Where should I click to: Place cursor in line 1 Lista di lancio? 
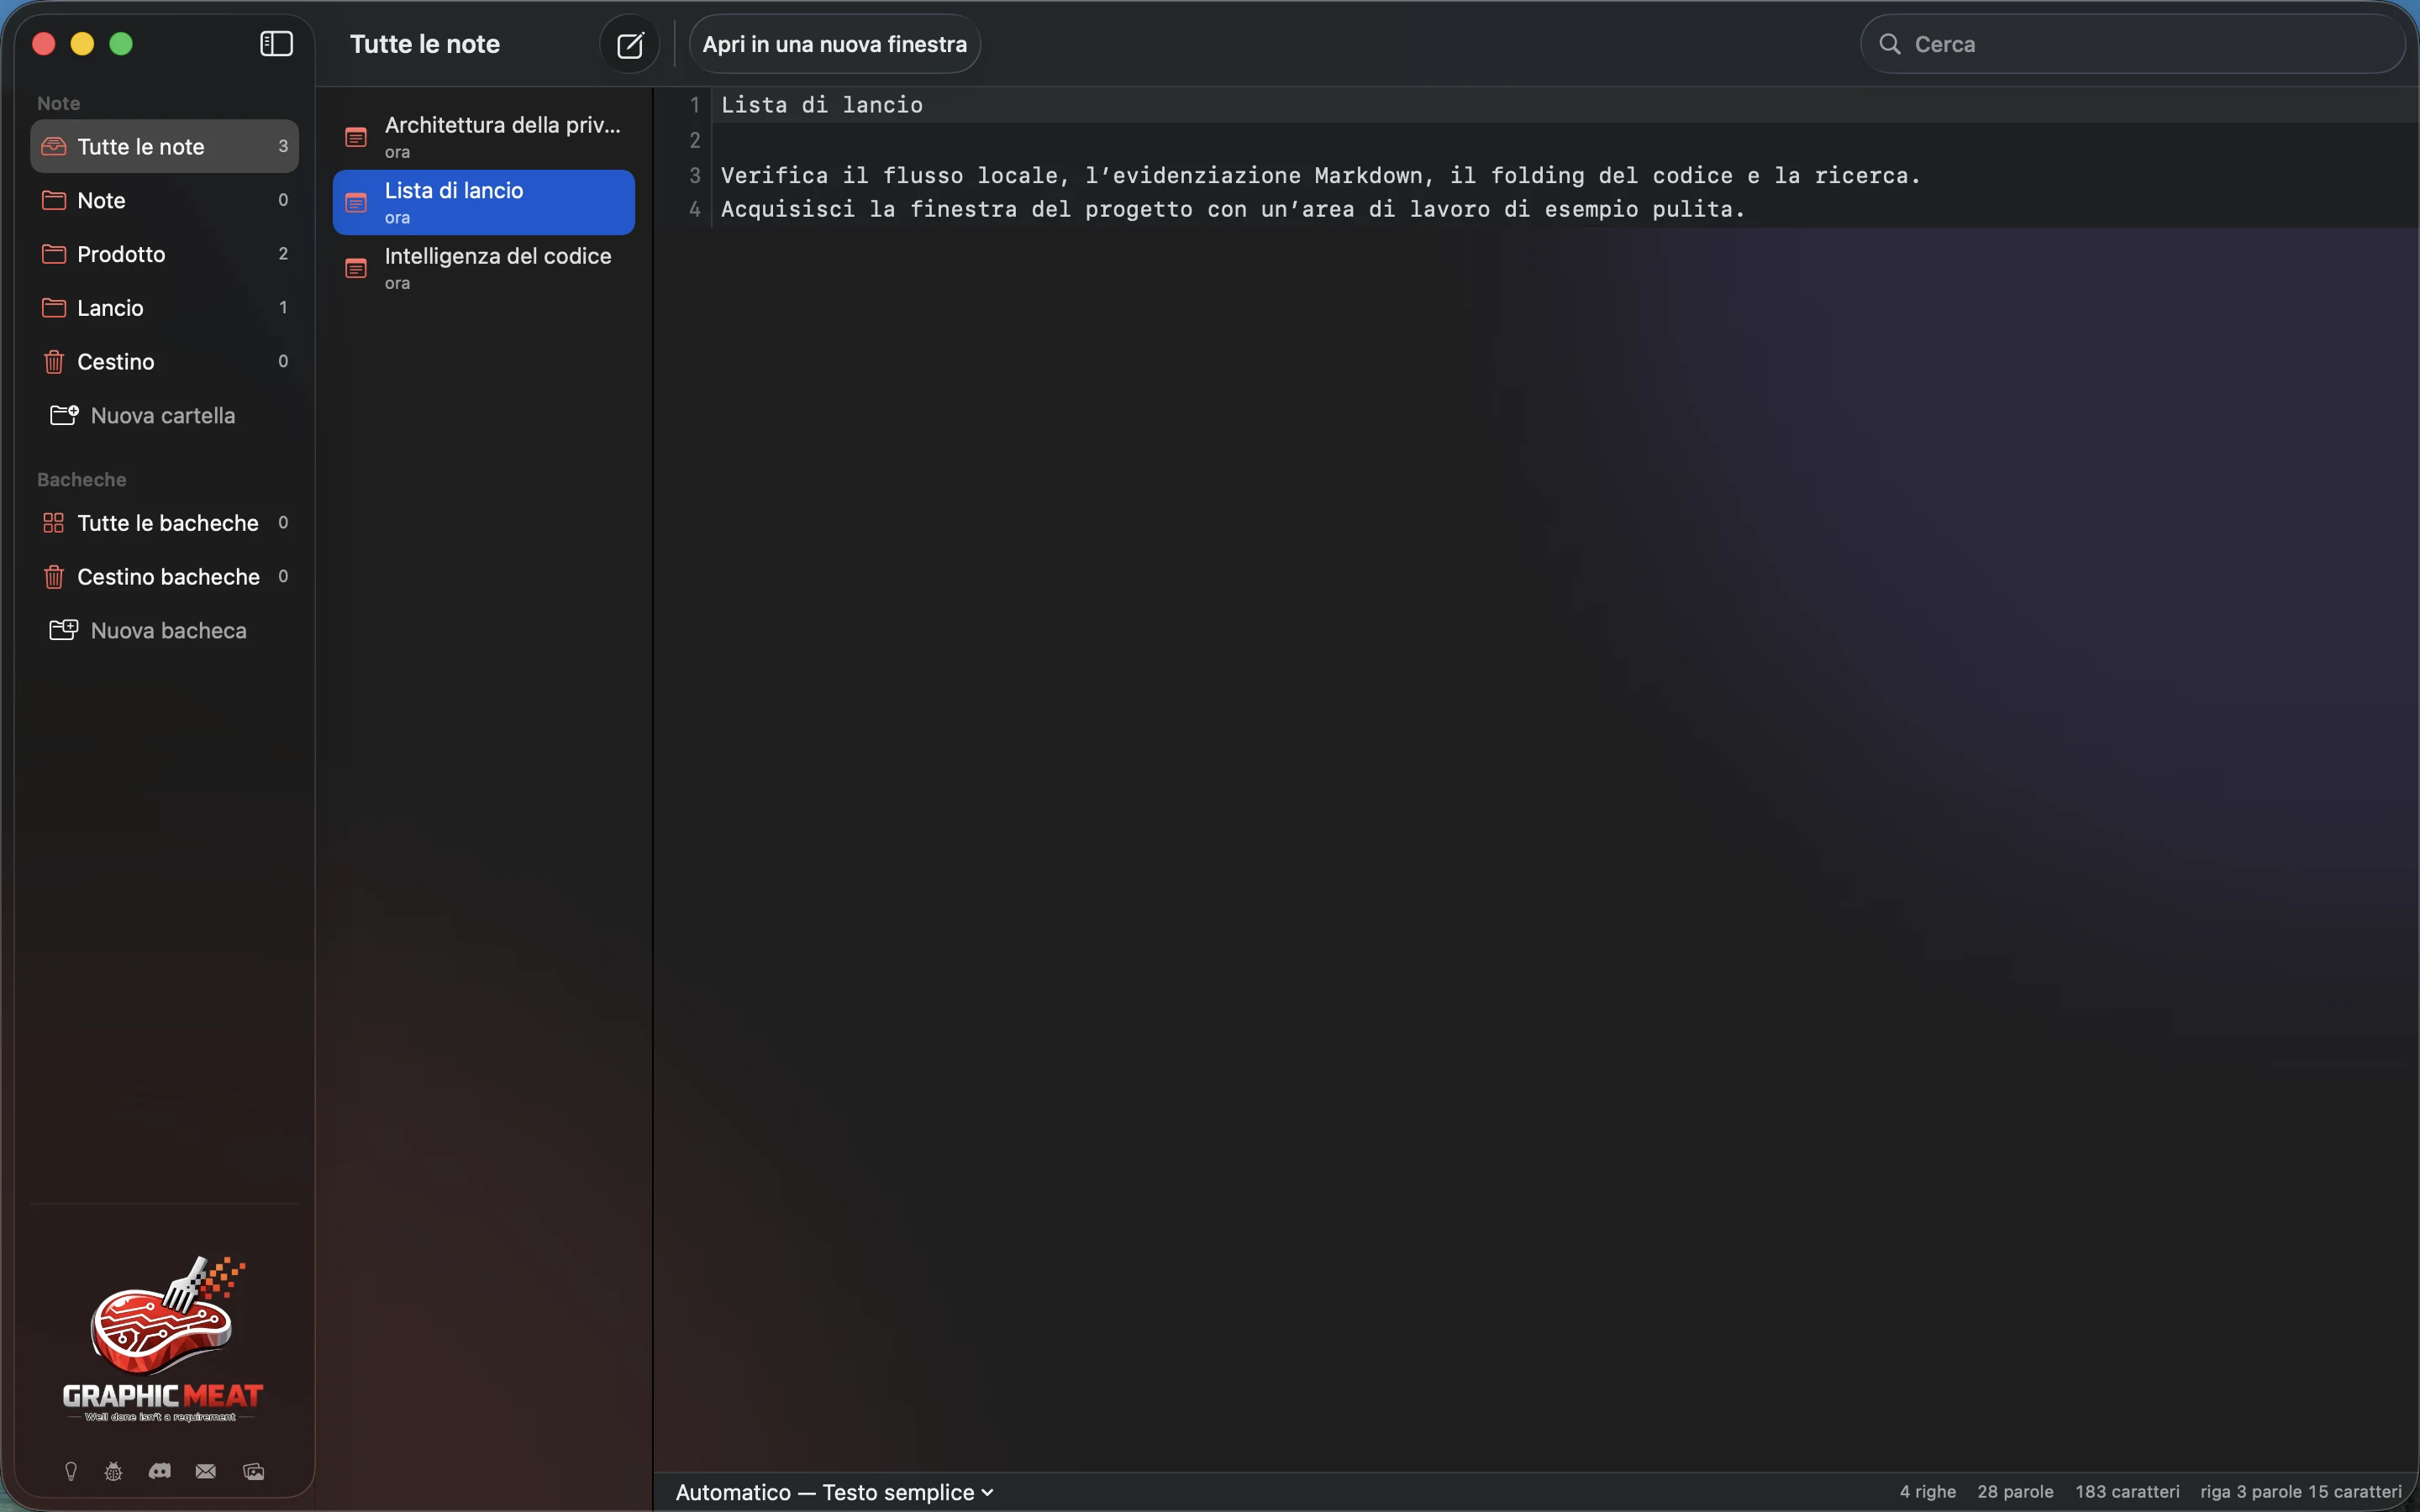822,105
